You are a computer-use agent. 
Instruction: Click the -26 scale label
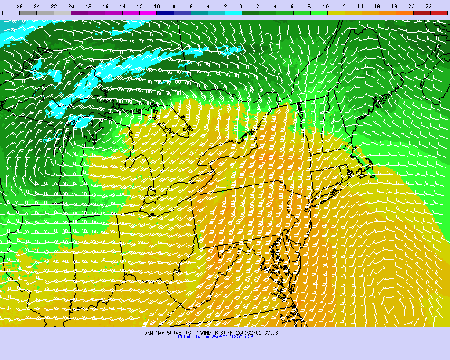point(18,6)
